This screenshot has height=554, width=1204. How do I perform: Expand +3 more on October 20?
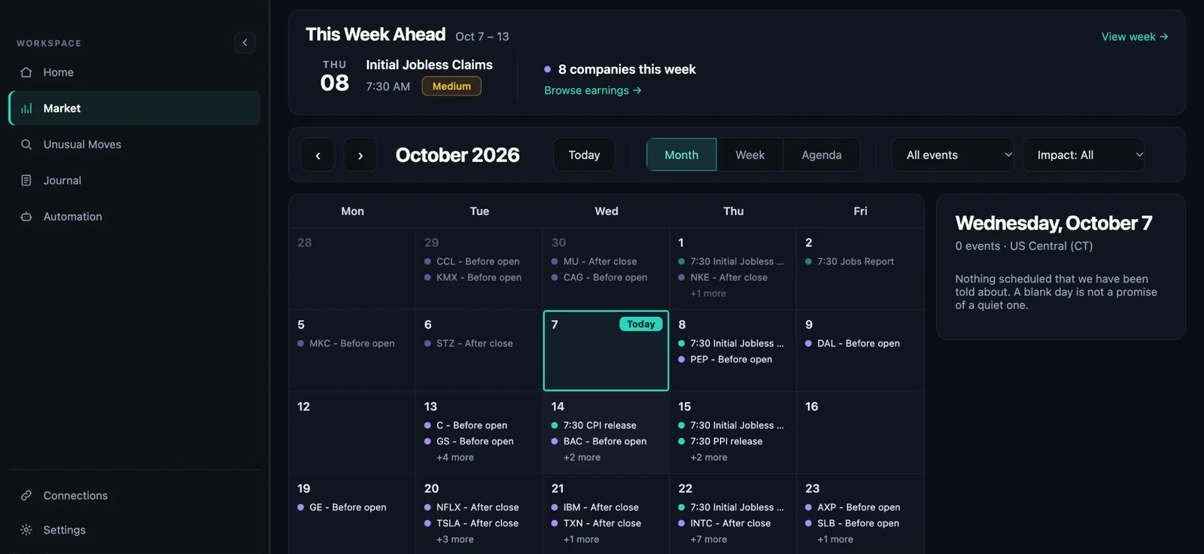pyautogui.click(x=455, y=540)
